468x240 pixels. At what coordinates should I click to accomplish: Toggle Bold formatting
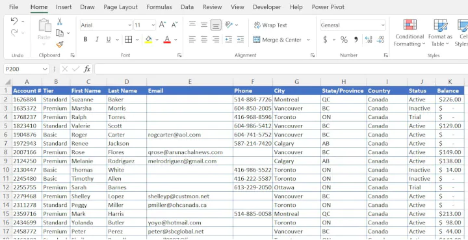tap(85, 40)
